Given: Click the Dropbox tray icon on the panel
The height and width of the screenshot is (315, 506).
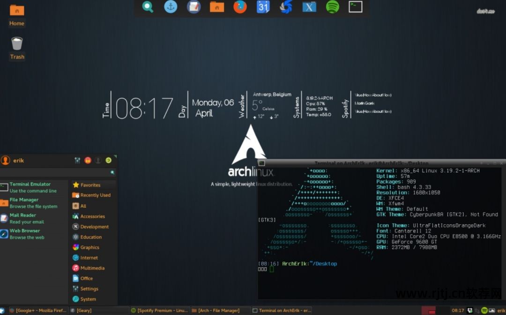Looking at the screenshot, I should pyautogui.click(x=470, y=310).
